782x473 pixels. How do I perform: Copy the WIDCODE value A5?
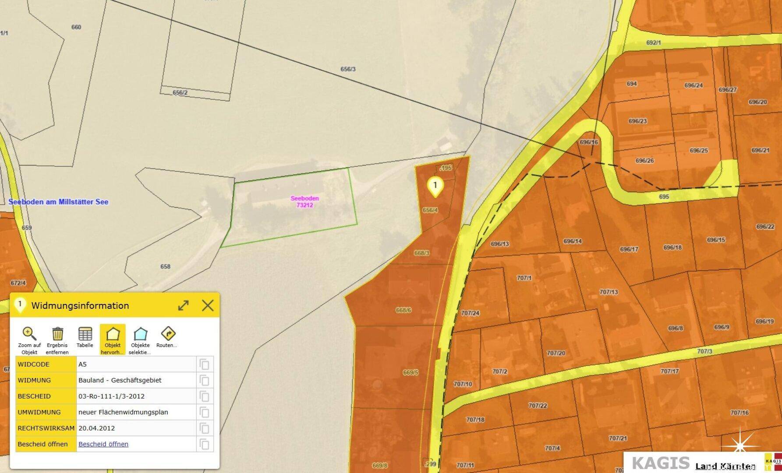click(205, 364)
